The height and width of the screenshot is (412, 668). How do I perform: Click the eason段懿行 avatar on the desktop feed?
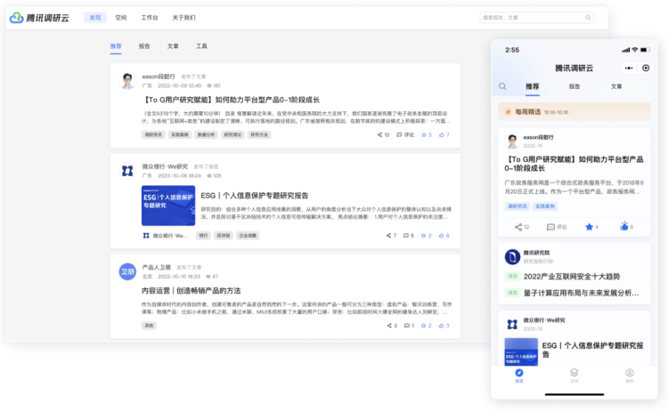pos(127,81)
